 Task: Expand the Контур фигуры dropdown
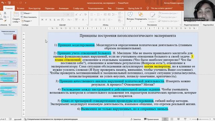(x=168, y=17)
